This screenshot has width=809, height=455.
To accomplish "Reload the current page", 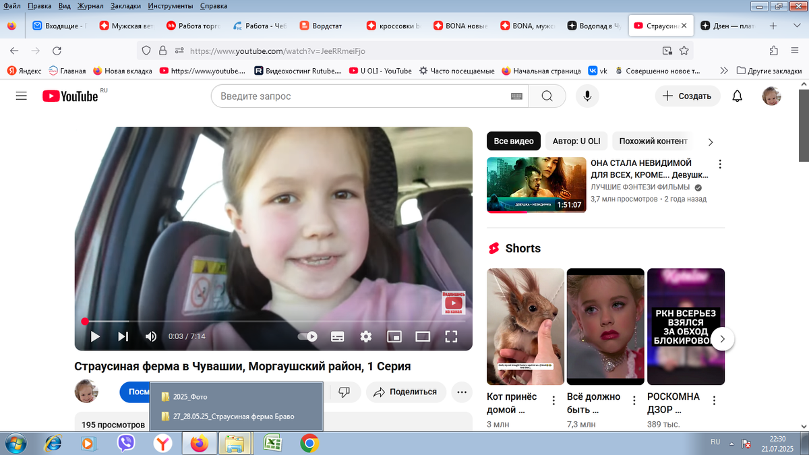I will click(x=57, y=51).
